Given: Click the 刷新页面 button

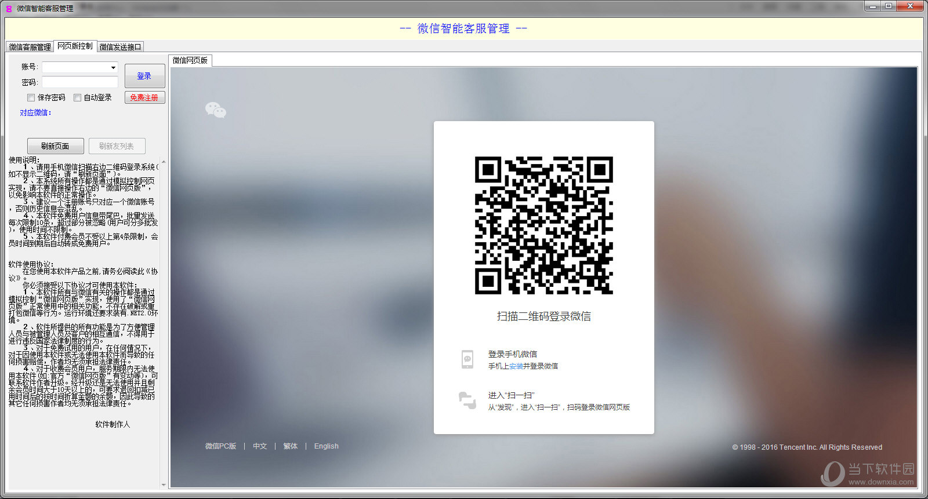Looking at the screenshot, I should (55, 146).
